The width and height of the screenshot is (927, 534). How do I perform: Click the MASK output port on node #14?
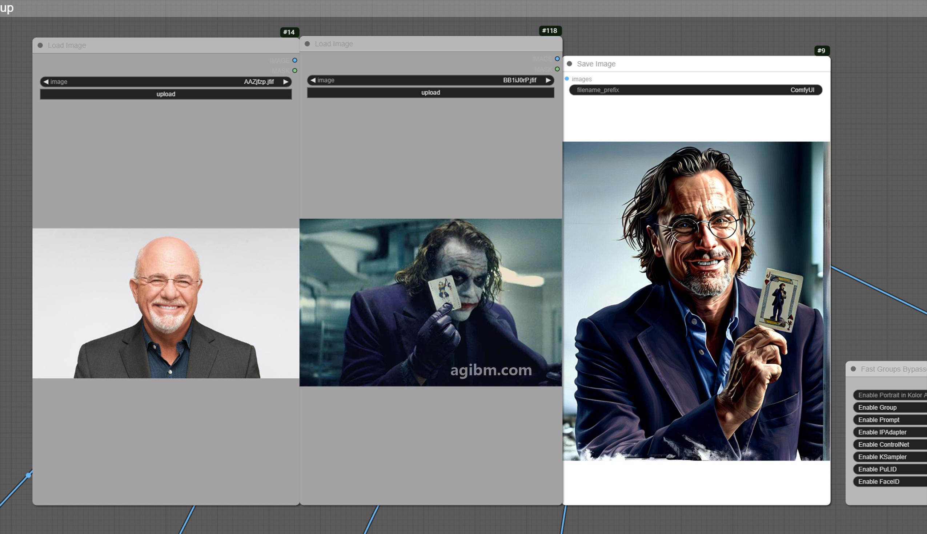click(295, 70)
